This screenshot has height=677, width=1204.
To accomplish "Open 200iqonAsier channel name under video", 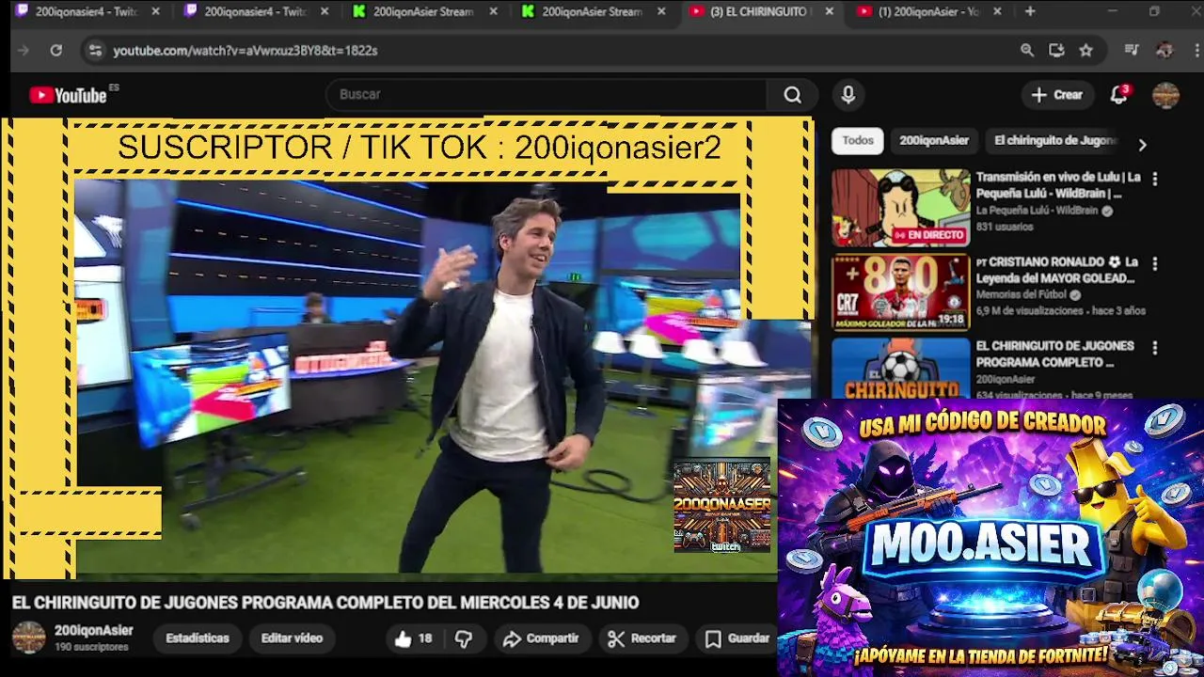I will (93, 631).
